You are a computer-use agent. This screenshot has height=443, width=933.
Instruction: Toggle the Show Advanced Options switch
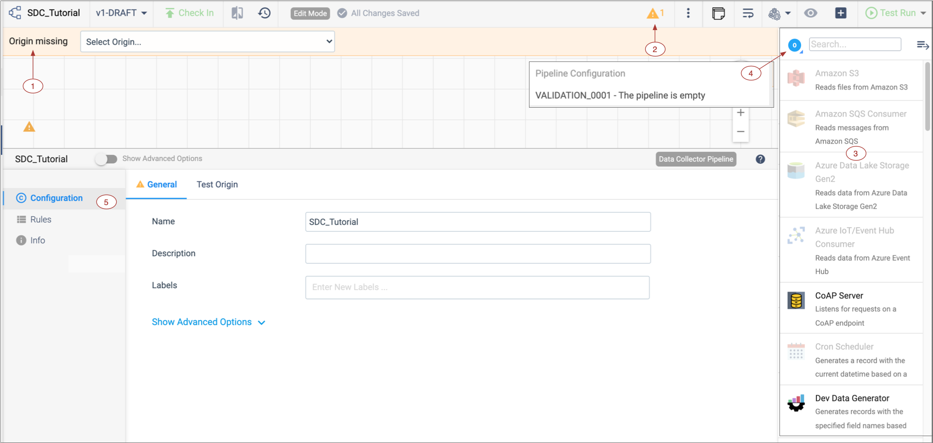click(x=107, y=159)
